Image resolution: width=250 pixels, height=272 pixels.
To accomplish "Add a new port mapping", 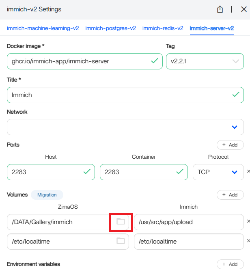I will click(230, 145).
